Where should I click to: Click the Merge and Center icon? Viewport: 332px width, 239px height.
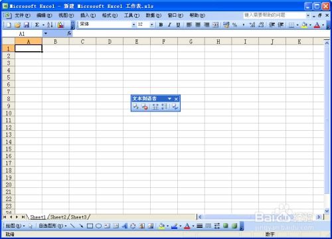215,25
